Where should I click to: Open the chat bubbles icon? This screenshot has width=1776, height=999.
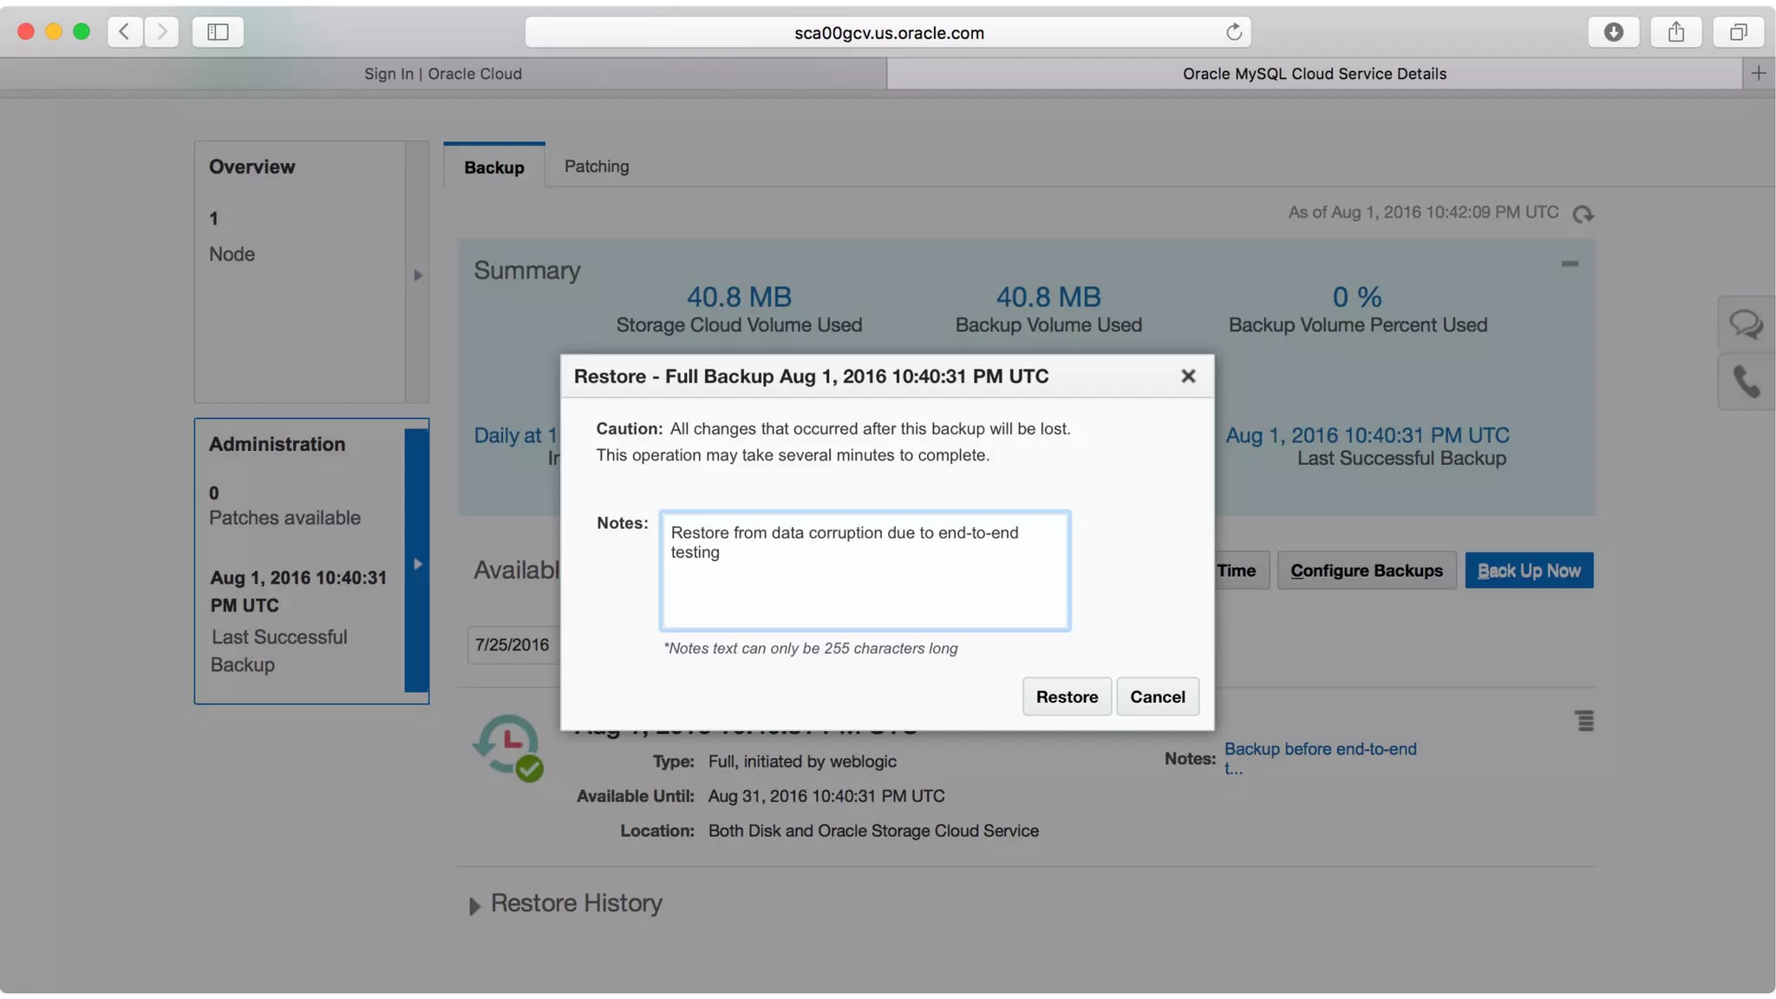[x=1746, y=324]
